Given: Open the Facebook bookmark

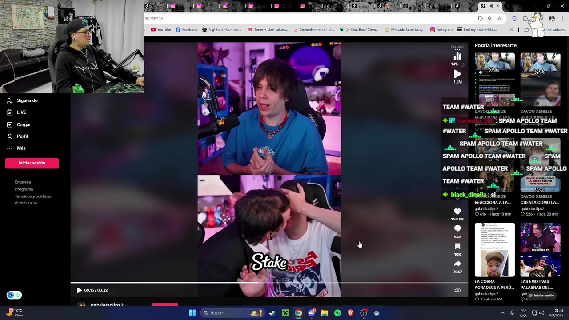Looking at the screenshot, I should point(186,30).
